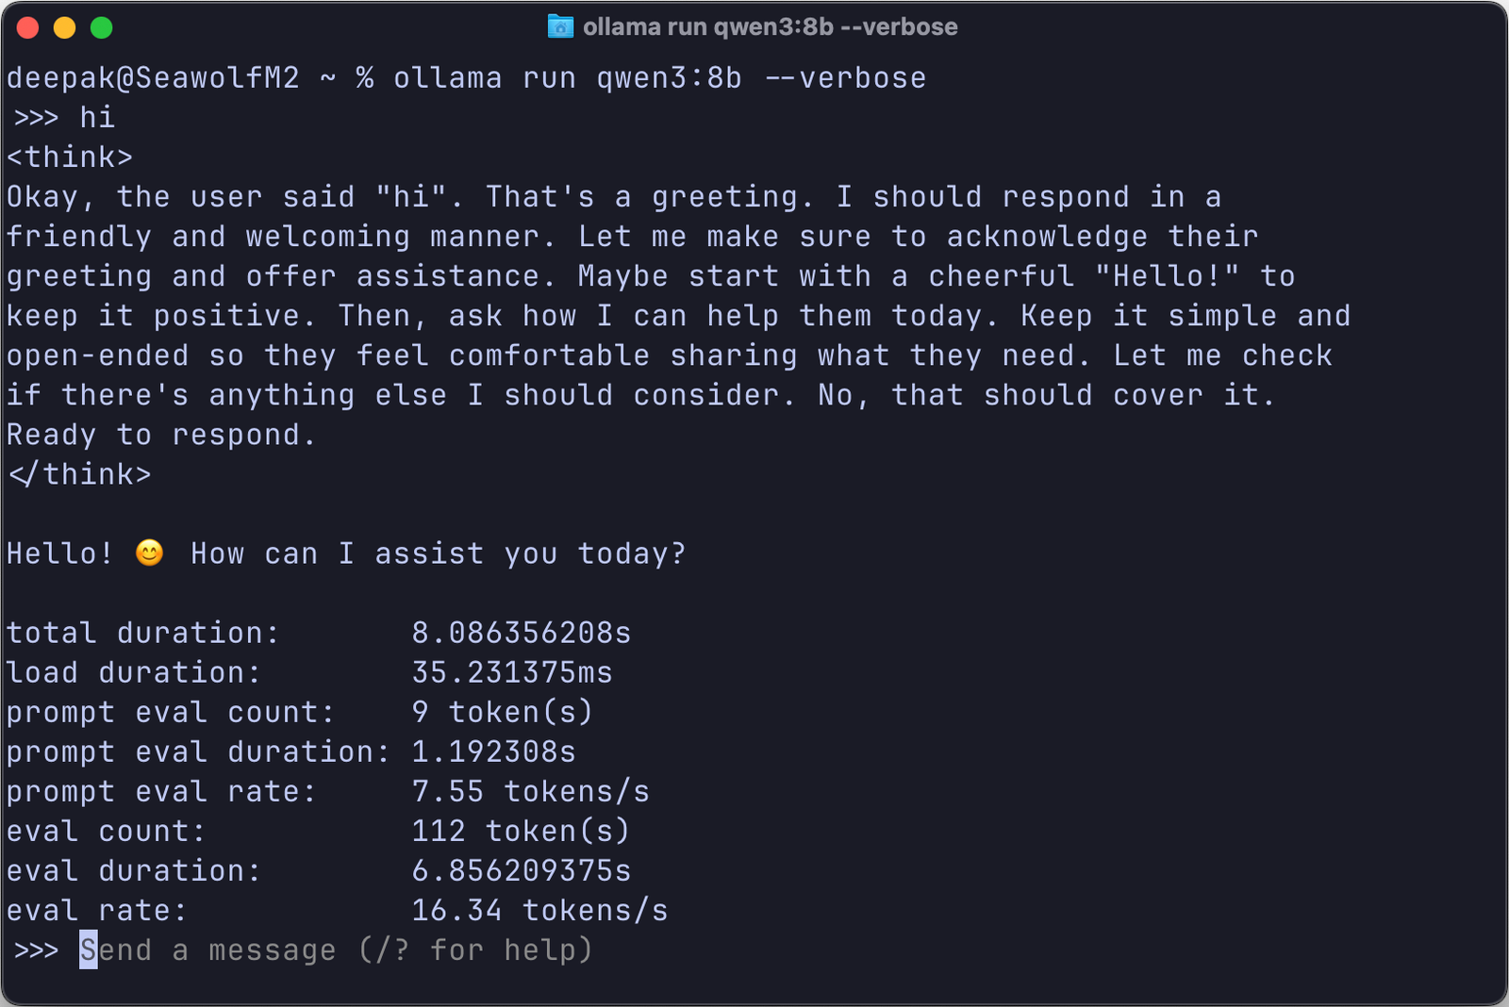
Task: Click the opening <think> tag
Action: click(x=70, y=157)
